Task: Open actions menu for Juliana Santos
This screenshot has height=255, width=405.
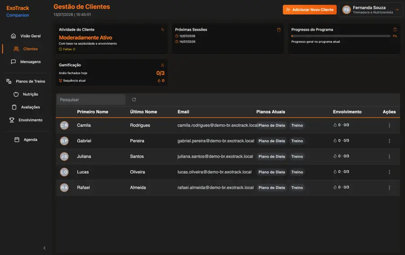Action: click(x=389, y=156)
